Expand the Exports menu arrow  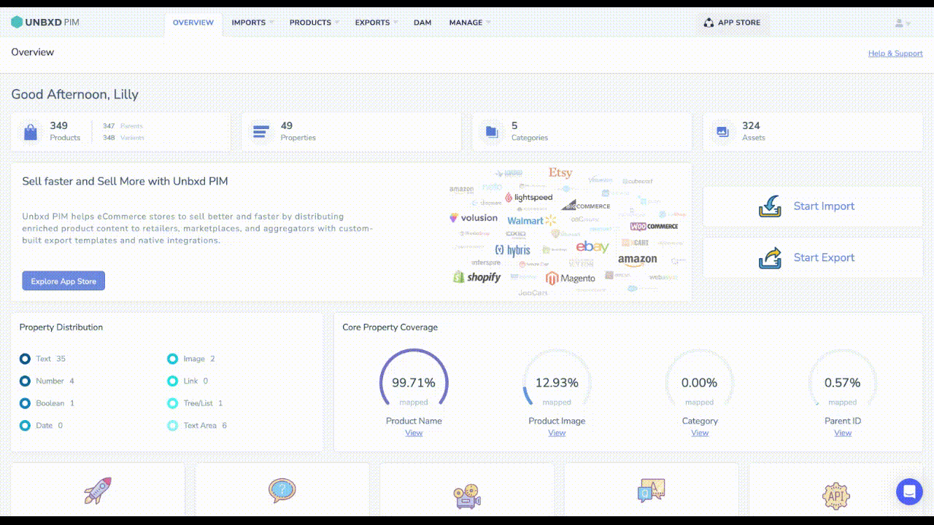click(x=395, y=23)
